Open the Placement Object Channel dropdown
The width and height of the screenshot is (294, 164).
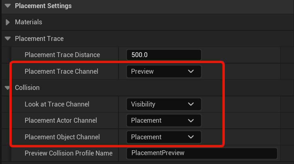[164, 137]
